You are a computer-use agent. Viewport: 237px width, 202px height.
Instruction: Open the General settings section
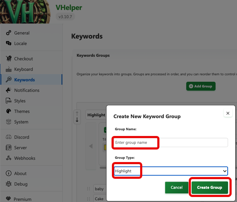coord(21,33)
